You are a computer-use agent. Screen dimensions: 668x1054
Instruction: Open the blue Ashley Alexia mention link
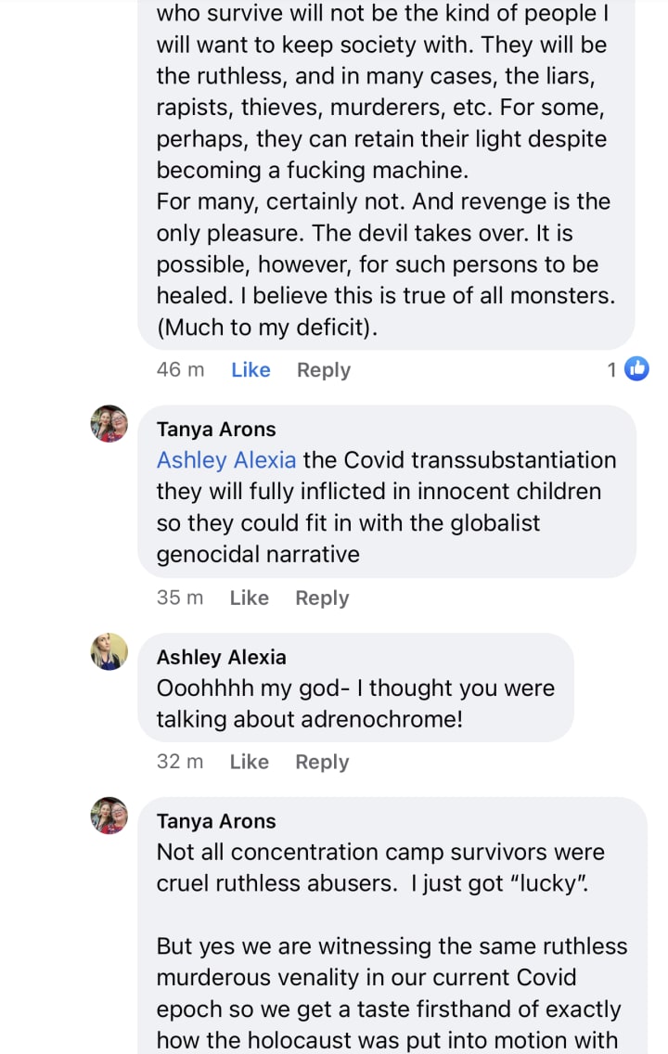point(226,460)
